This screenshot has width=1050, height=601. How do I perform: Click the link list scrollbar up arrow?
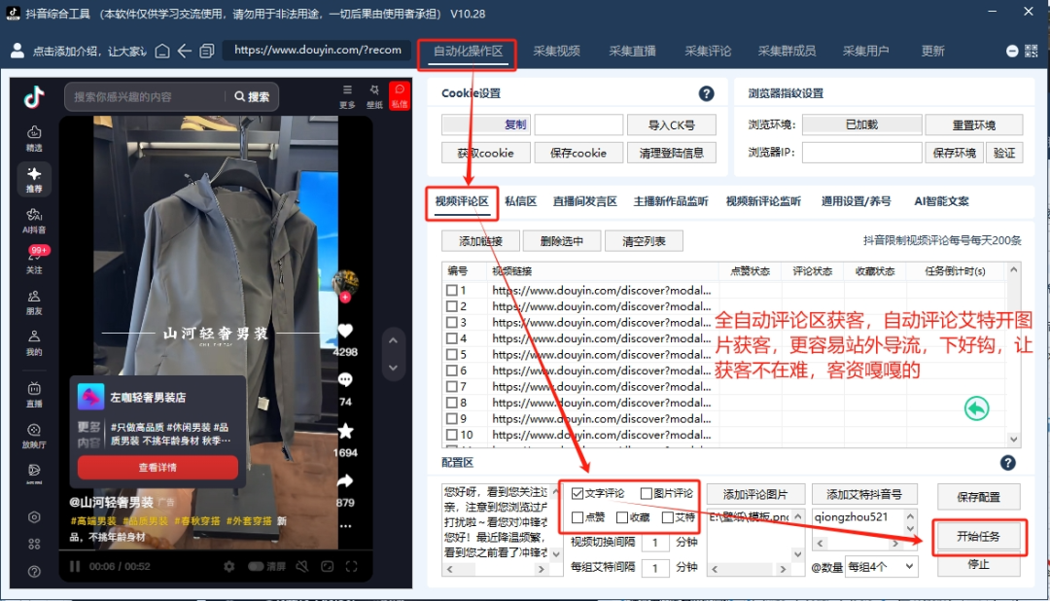(1014, 270)
